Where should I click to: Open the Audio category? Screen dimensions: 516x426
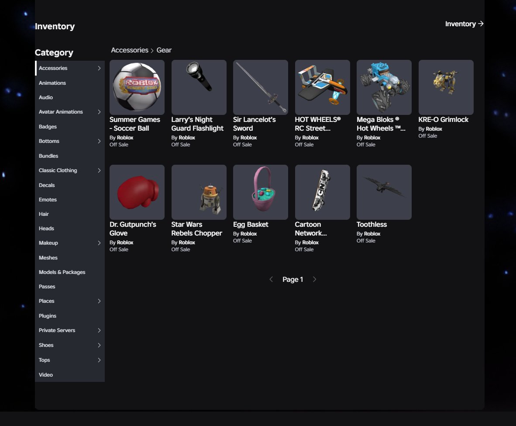pyautogui.click(x=70, y=97)
